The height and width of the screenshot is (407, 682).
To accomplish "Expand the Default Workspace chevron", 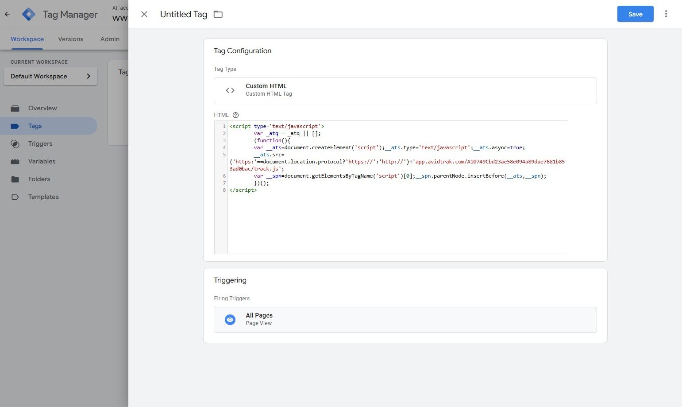I will (88, 76).
